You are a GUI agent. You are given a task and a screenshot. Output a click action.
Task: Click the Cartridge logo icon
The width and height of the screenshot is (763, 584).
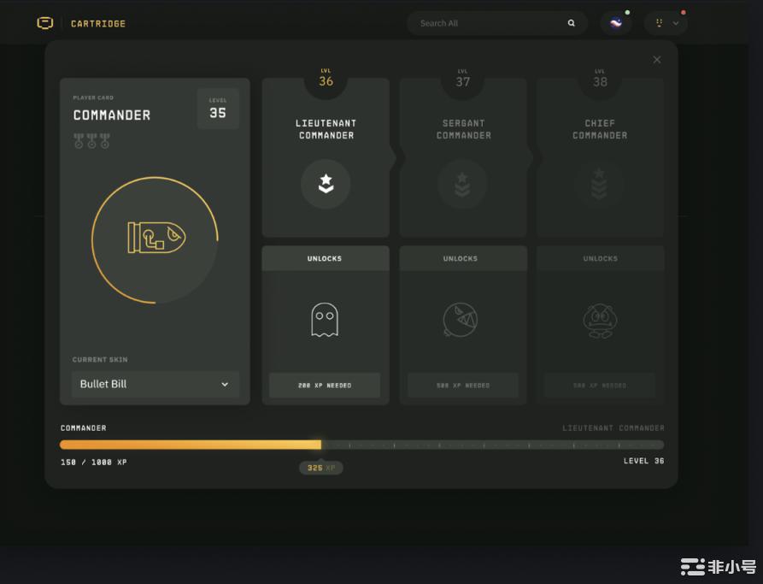tap(45, 23)
